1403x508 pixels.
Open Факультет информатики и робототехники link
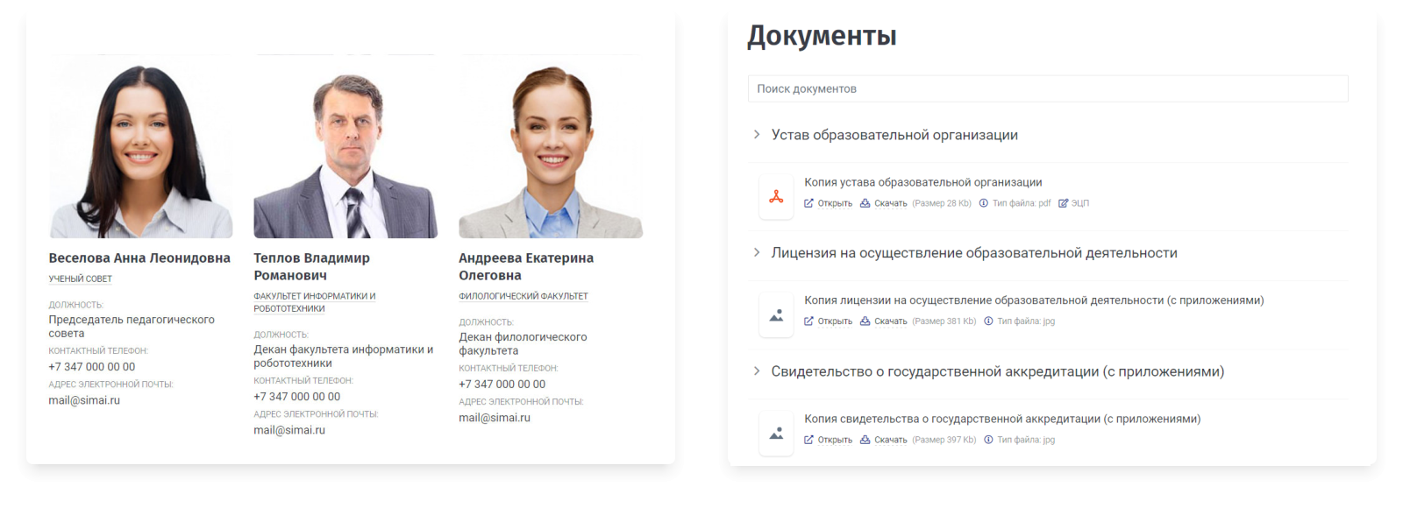[315, 302]
